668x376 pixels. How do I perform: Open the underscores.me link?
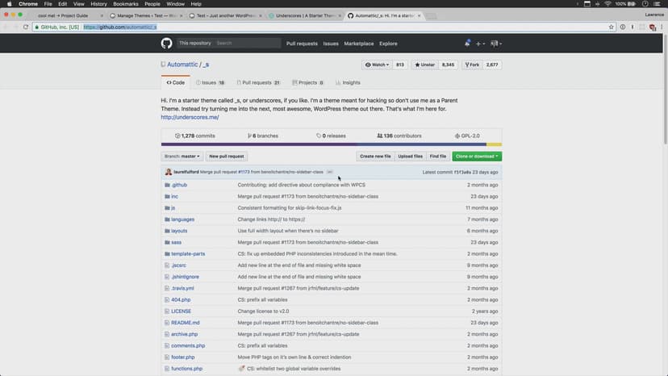[190, 117]
